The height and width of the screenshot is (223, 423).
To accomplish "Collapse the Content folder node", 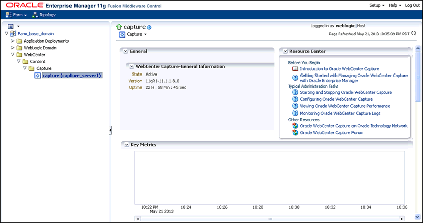I will (x=19, y=61).
